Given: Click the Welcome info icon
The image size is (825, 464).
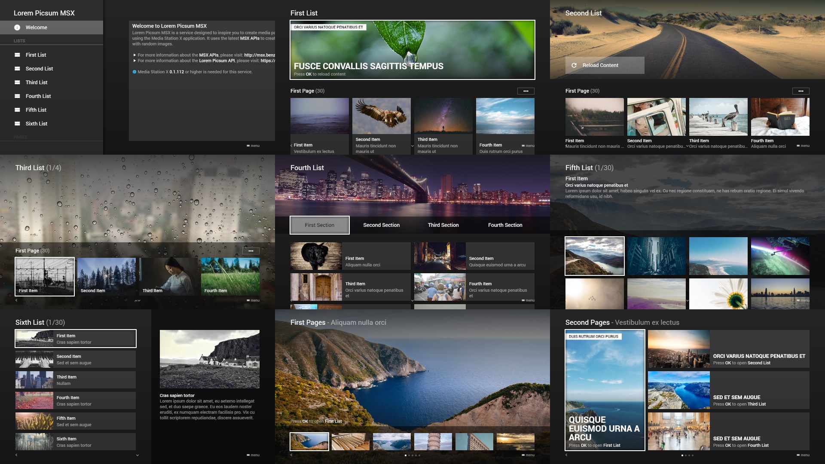Looking at the screenshot, I should pos(17,27).
